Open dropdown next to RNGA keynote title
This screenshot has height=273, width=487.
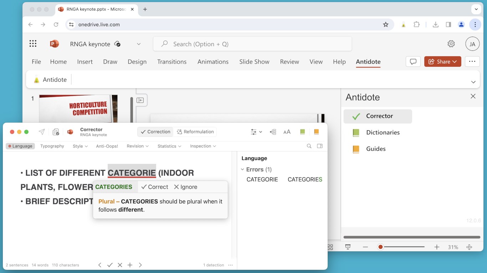pos(139,44)
